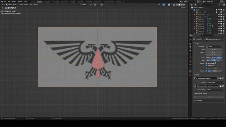Add a new workspace with plus button
The height and width of the screenshot is (127, 226).
click(124, 2)
